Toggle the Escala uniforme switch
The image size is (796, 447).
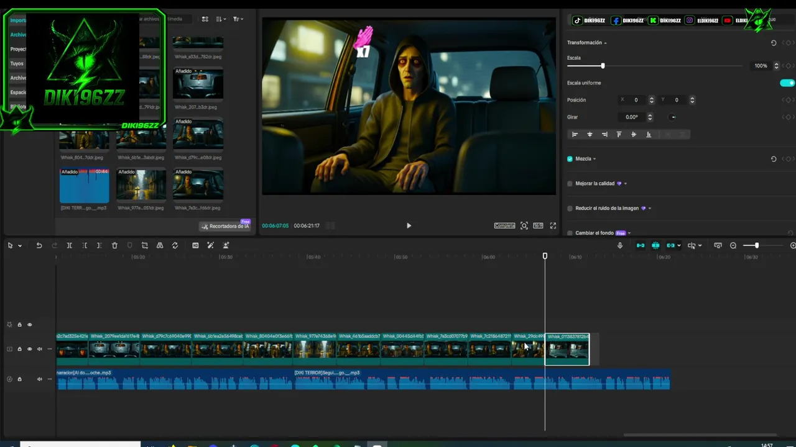[787, 83]
